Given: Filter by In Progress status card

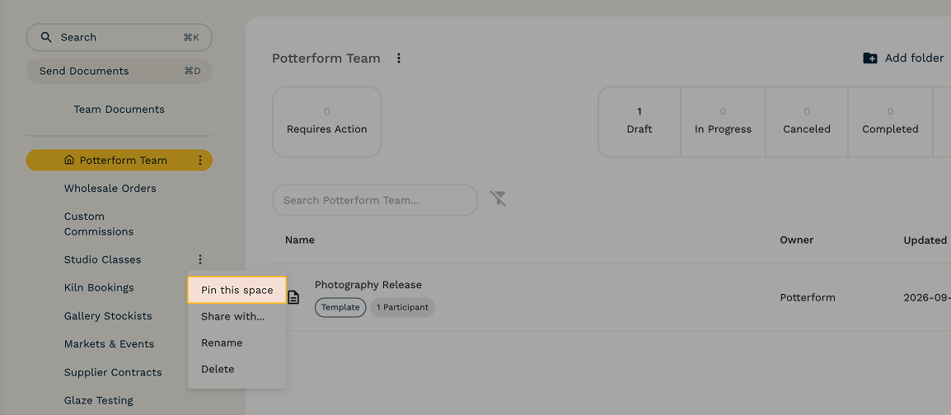Looking at the screenshot, I should (x=723, y=122).
